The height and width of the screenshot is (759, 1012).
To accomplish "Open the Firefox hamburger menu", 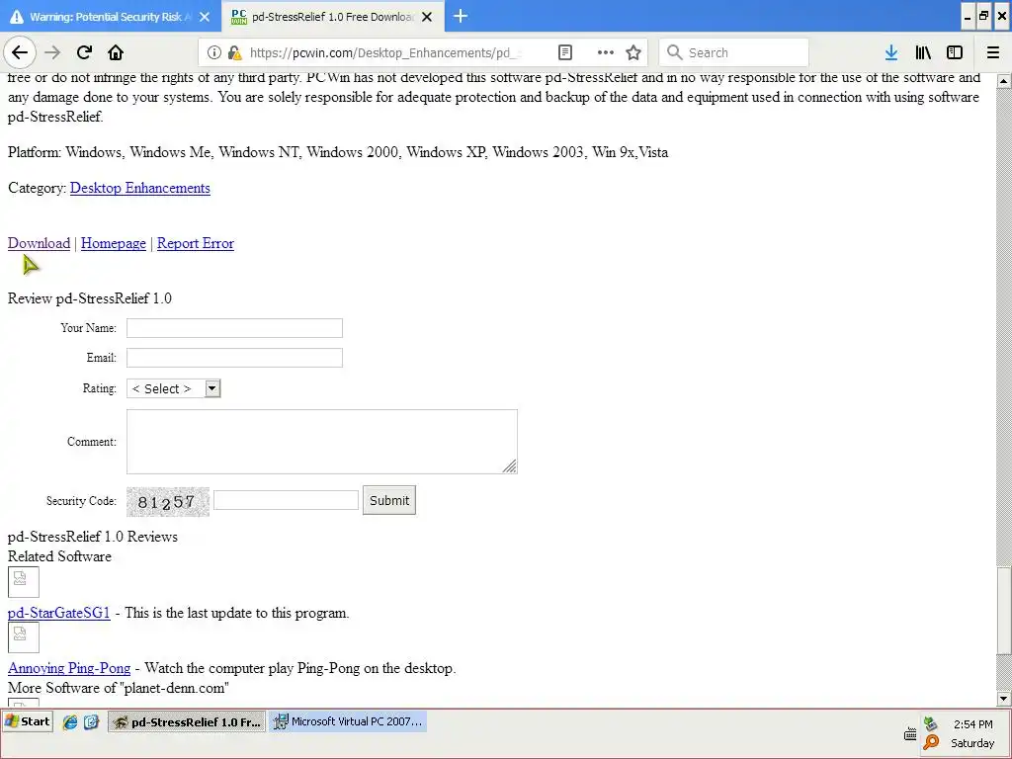I will (993, 52).
